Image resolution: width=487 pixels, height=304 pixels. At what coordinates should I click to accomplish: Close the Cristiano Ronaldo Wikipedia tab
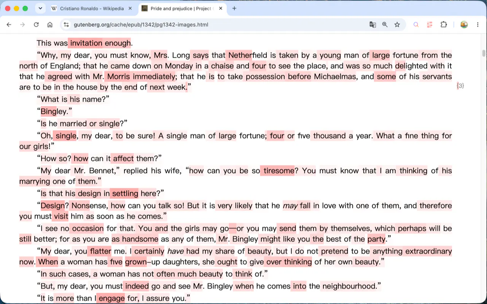(131, 8)
